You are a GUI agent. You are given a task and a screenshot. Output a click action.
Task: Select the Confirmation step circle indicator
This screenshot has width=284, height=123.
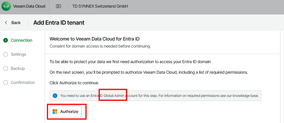pos(5,82)
